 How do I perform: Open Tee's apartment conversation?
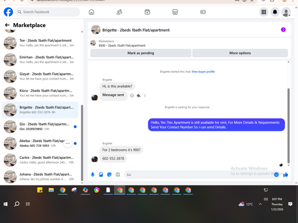click(40, 43)
